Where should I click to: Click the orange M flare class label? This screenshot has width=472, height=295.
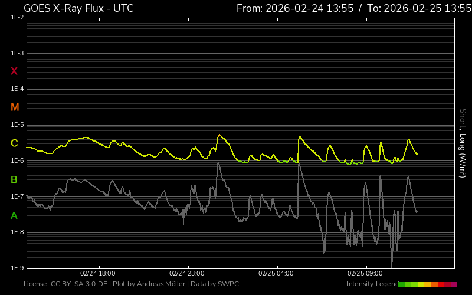click(15, 107)
